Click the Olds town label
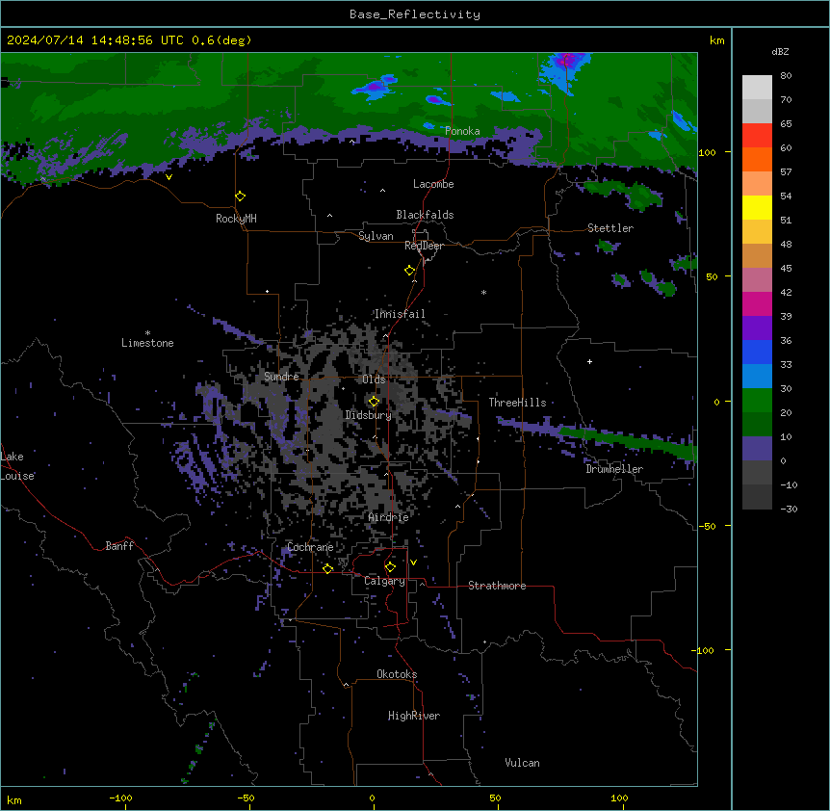Screen dimensions: 830x811 click(x=374, y=379)
